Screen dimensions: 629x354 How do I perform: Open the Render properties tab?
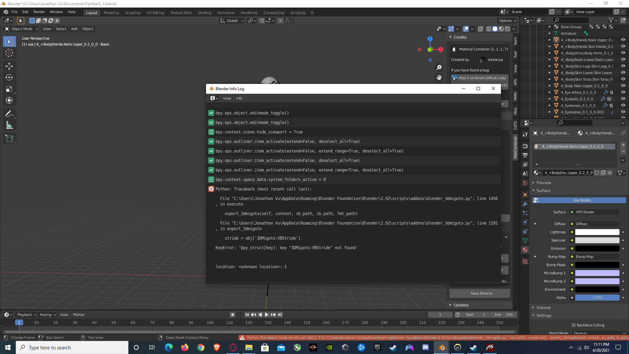pos(525,146)
